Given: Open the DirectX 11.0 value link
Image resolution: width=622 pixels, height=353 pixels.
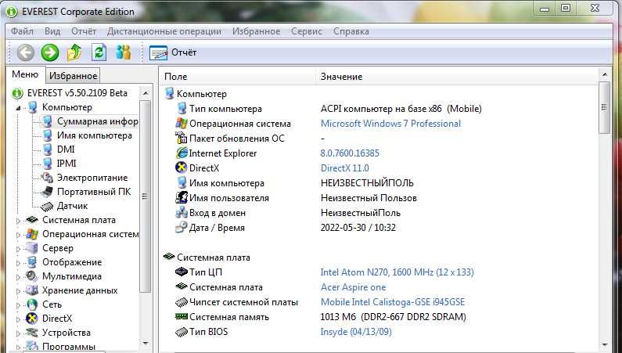Looking at the screenshot, I should pos(345,168).
